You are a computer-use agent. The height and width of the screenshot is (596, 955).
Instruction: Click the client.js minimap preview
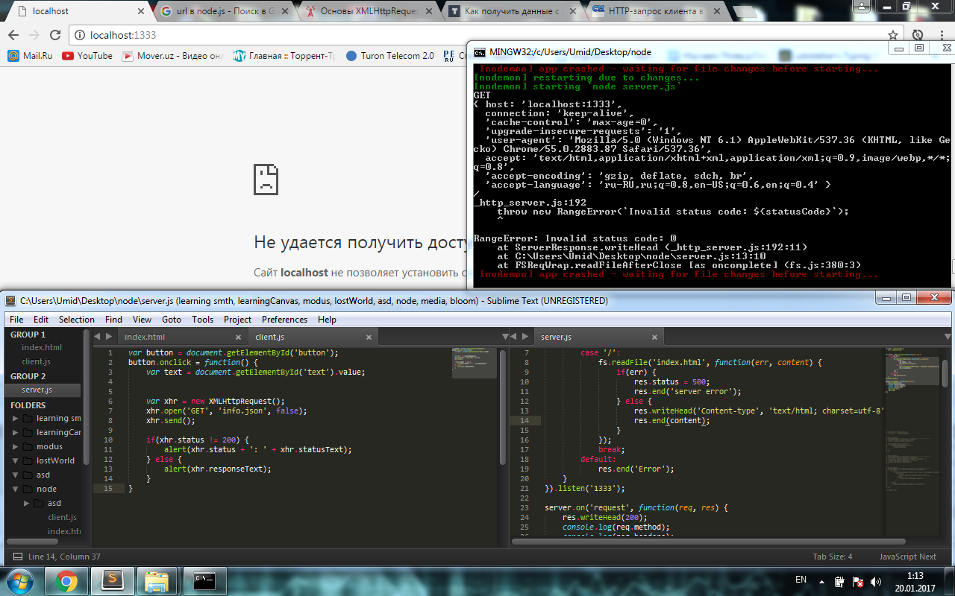pyautogui.click(x=474, y=362)
